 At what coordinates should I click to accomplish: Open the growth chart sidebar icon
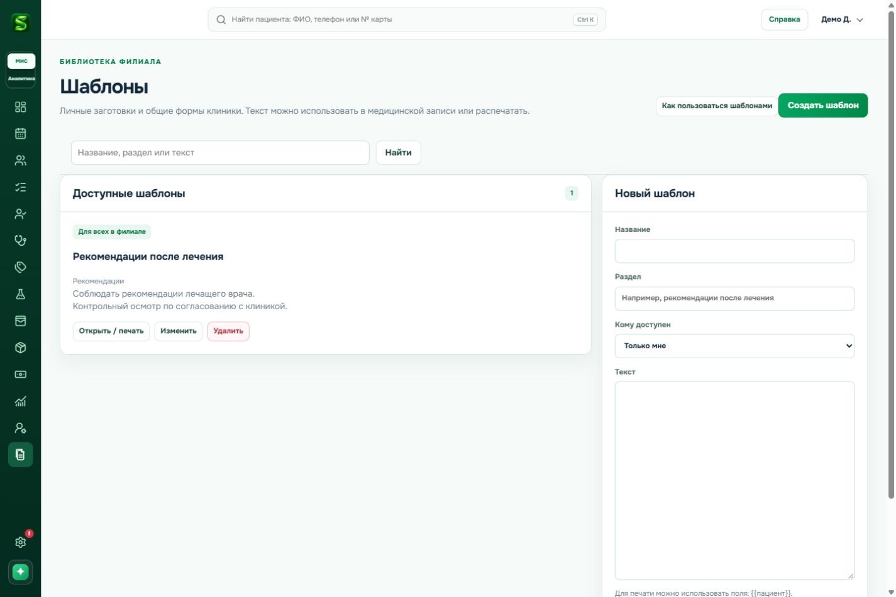pos(21,401)
